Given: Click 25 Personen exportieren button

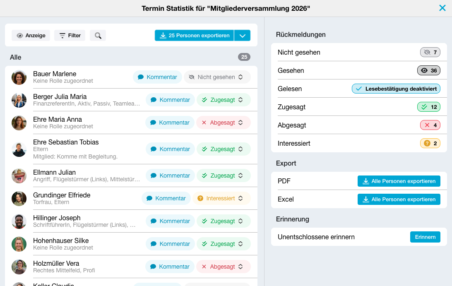Looking at the screenshot, I should tap(194, 36).
